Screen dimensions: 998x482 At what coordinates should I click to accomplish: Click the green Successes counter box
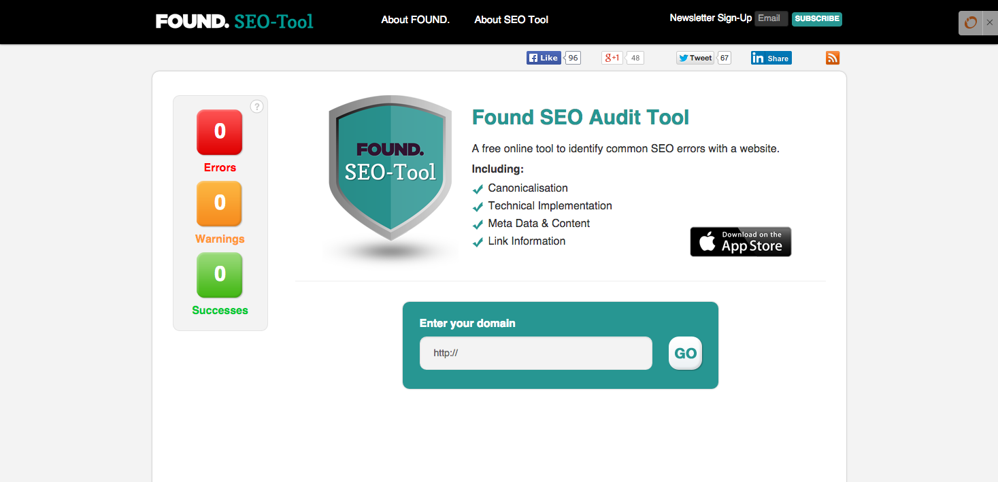(220, 275)
